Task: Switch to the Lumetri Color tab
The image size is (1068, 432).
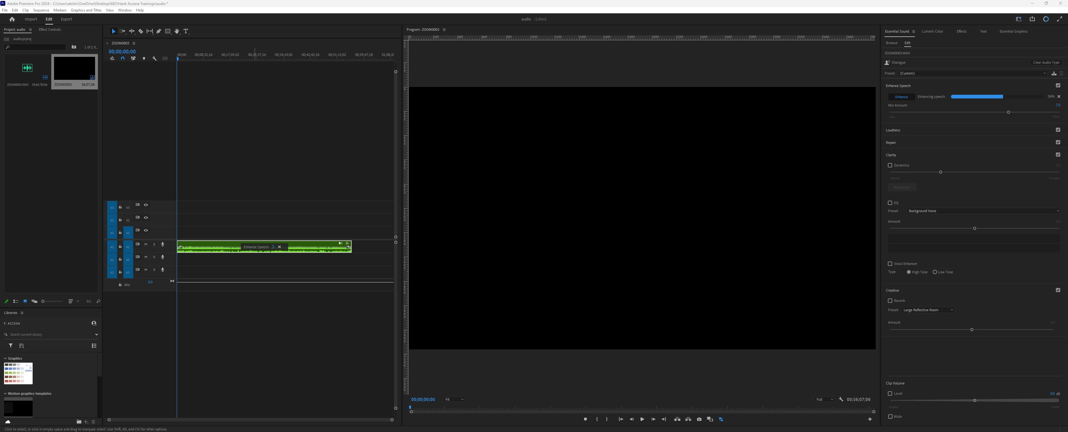Action: (932, 31)
